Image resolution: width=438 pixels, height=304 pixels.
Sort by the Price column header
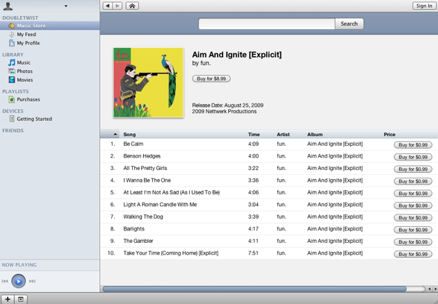389,135
